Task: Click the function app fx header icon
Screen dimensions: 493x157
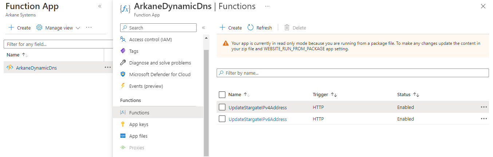Action: click(x=125, y=9)
